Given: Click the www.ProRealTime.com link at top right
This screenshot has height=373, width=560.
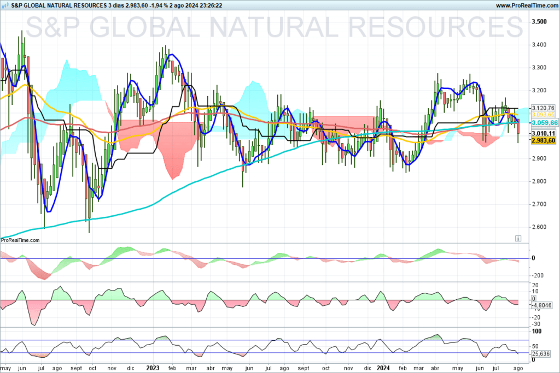Looking at the screenshot, I should [526, 5].
